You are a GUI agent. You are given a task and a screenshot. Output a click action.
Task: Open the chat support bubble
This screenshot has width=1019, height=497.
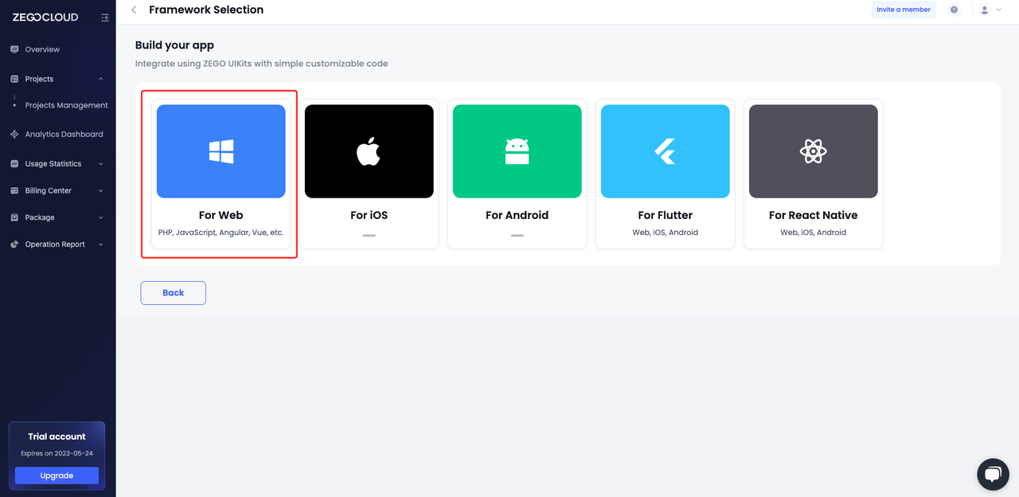click(992, 475)
